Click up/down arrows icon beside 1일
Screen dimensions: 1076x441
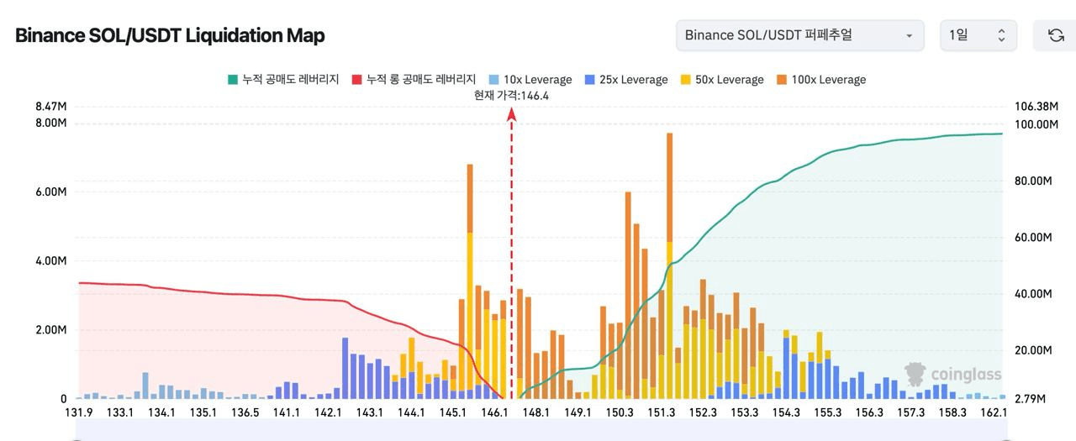pos(1001,35)
